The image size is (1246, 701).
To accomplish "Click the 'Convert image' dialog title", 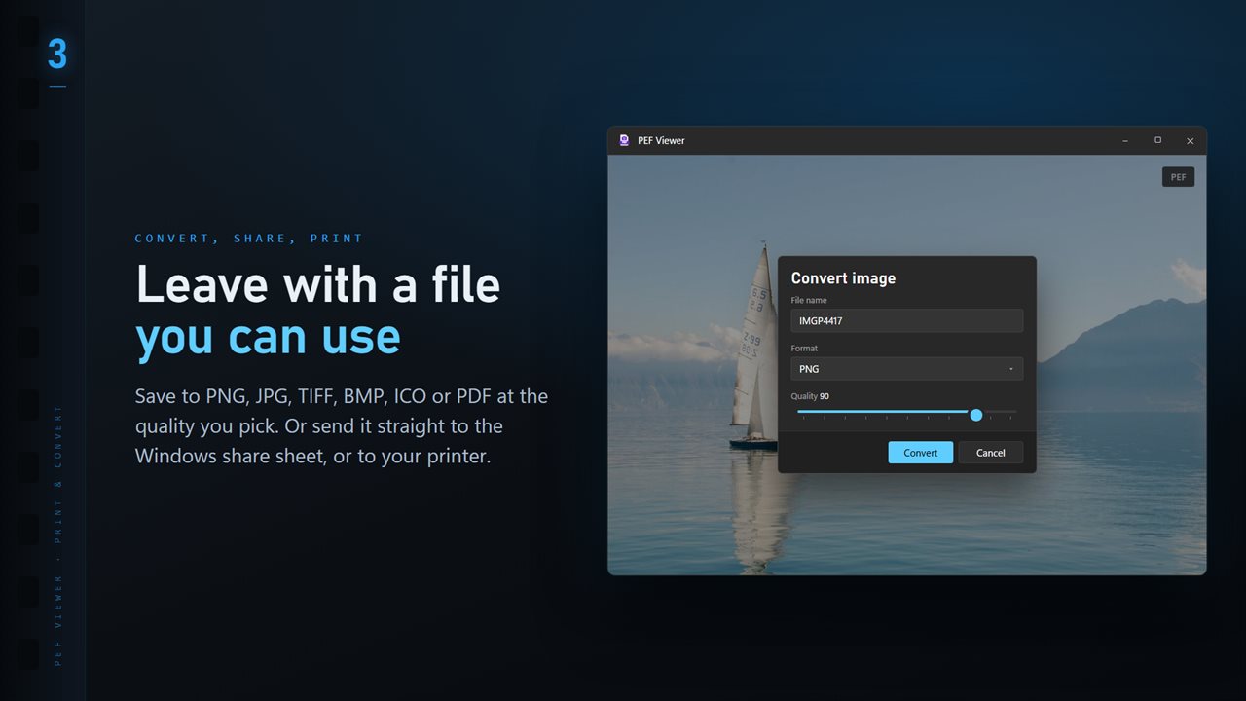I will click(x=843, y=278).
